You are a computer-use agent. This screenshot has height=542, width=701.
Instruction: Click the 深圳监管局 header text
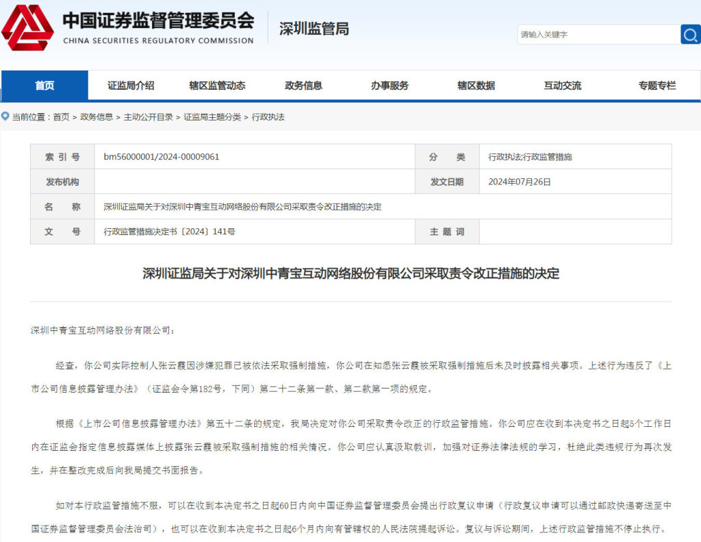(x=314, y=29)
